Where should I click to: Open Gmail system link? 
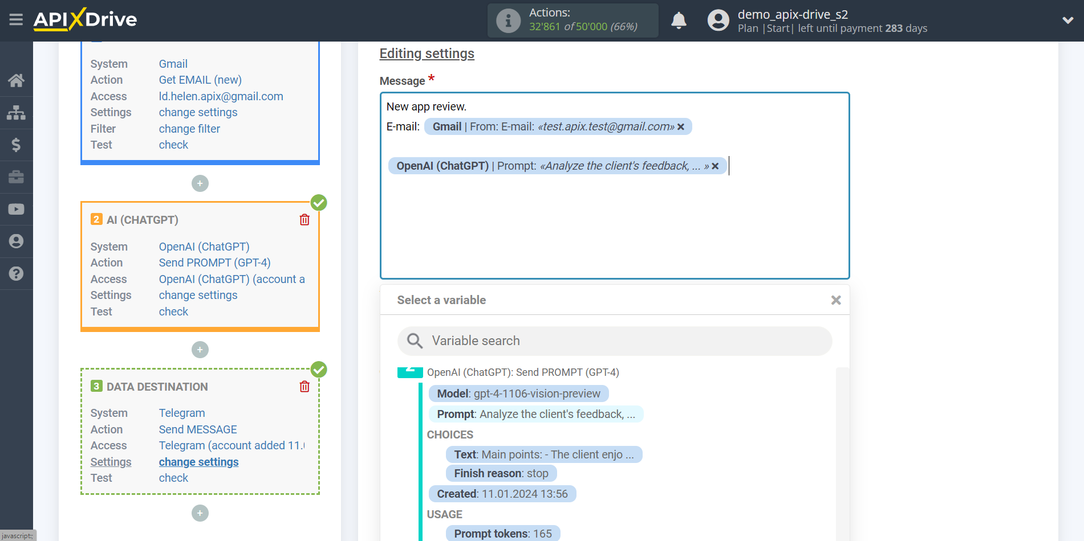pos(173,64)
